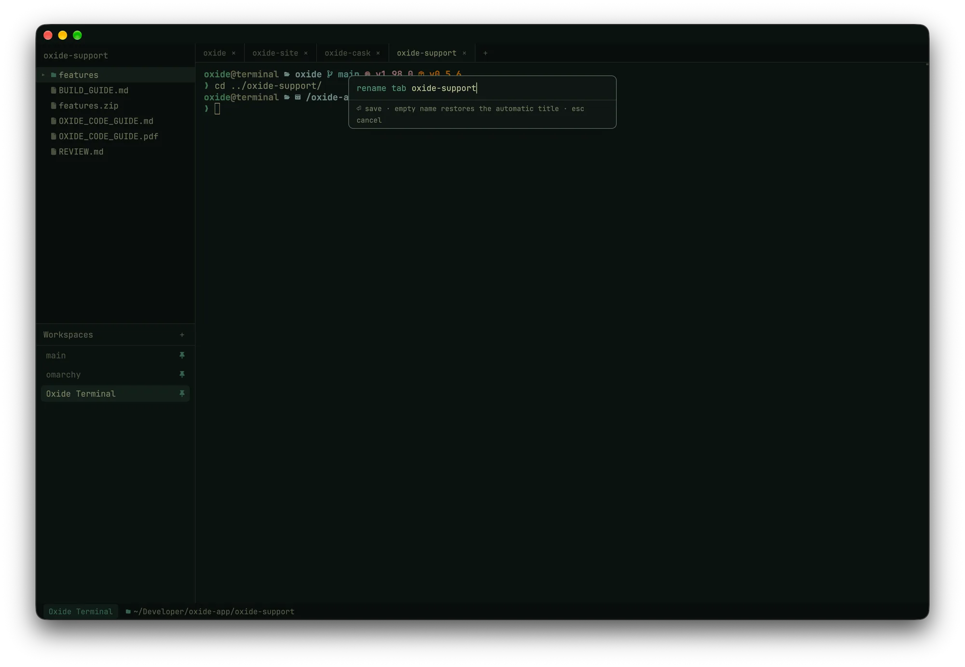Click the git branch icon in prompt

coord(330,74)
